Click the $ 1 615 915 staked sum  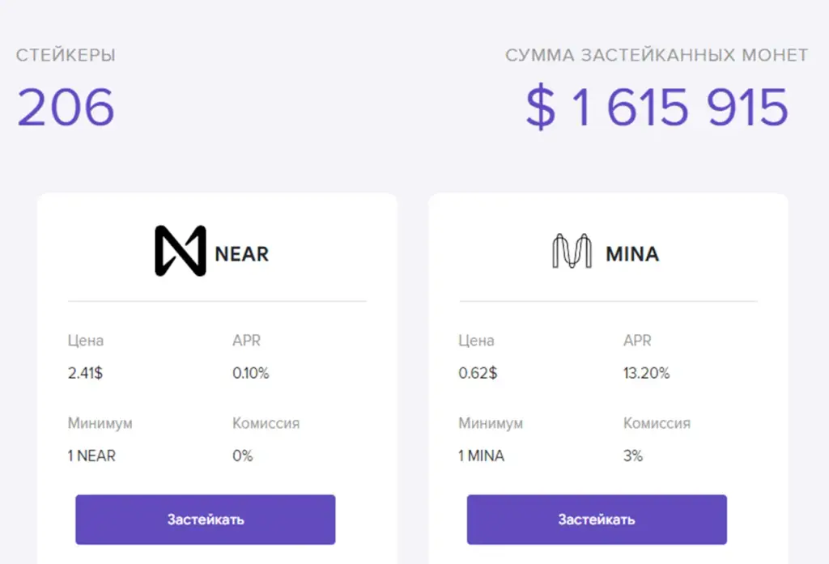(x=657, y=108)
